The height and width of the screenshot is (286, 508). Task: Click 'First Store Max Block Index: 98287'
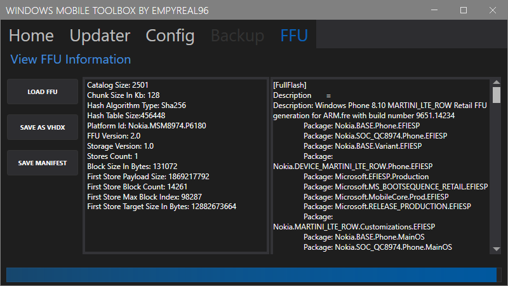[x=145, y=197]
